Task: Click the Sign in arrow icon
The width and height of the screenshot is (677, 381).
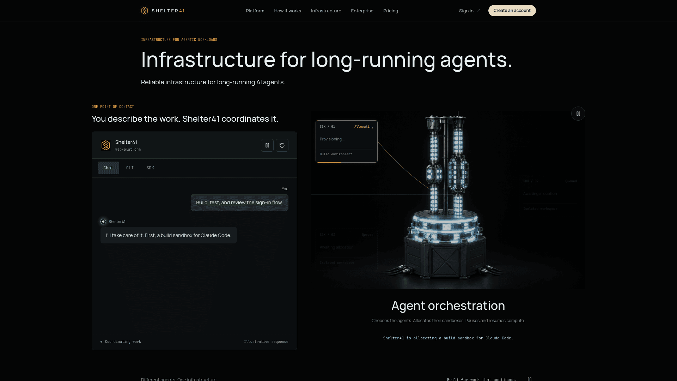Action: pos(478,11)
